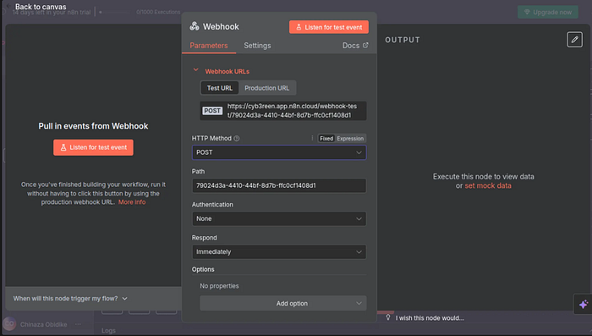
Task: Click Listen for test event in header
Action: 329,27
